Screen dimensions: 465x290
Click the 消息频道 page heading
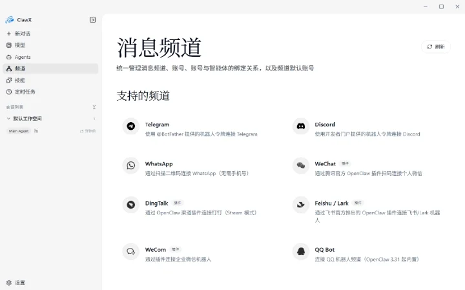pos(160,47)
